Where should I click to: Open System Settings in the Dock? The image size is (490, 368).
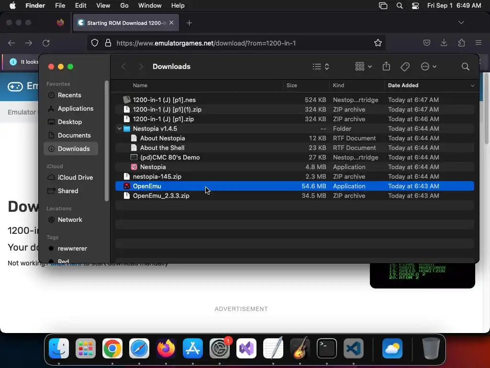click(x=219, y=348)
